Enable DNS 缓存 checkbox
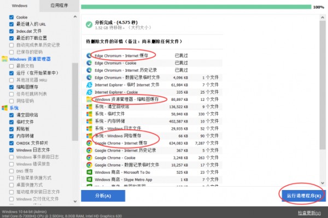 tap(11, 171)
